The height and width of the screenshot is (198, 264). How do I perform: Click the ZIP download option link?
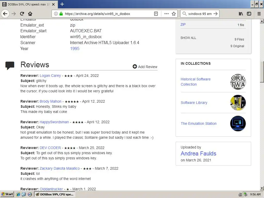(x=183, y=24)
